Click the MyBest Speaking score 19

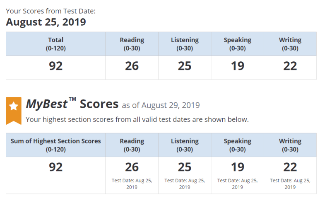coord(237,167)
